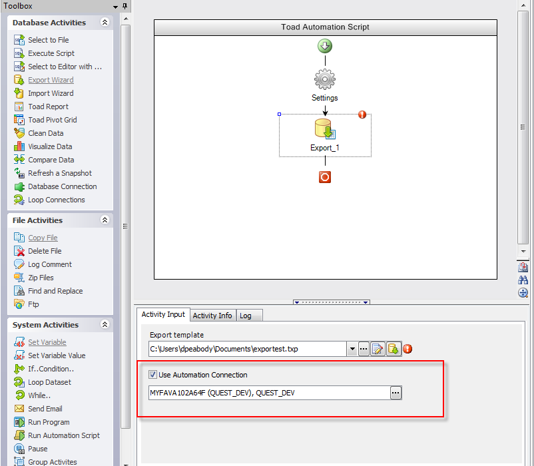Browse for export template file
Image resolution: width=534 pixels, height=466 pixels.
coord(364,349)
